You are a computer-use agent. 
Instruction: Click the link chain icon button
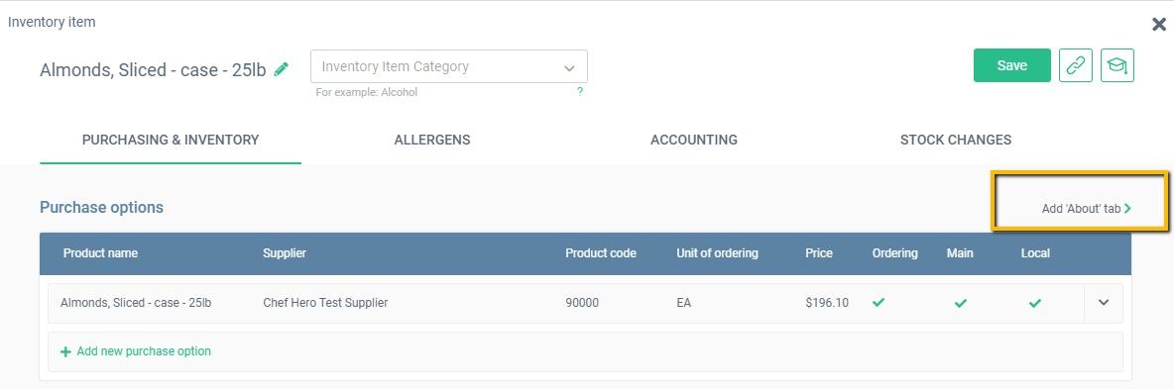tap(1075, 66)
